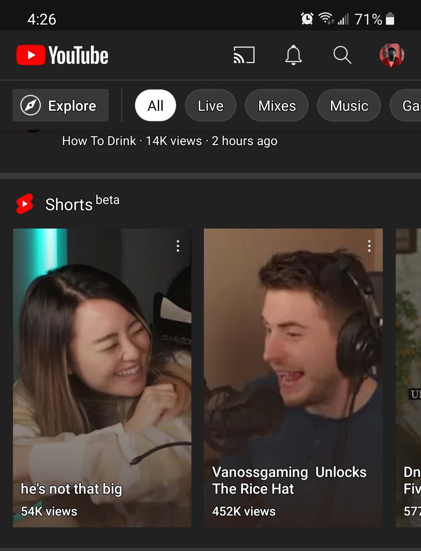Visit the How To Drink channel link

(x=98, y=141)
